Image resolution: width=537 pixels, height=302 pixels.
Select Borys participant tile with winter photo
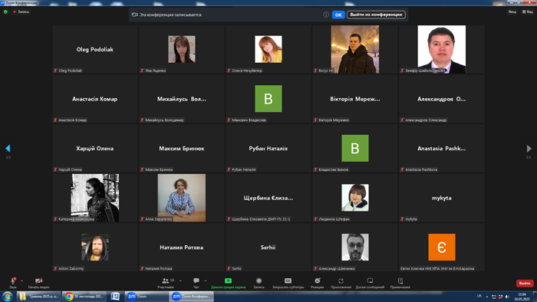[354, 49]
